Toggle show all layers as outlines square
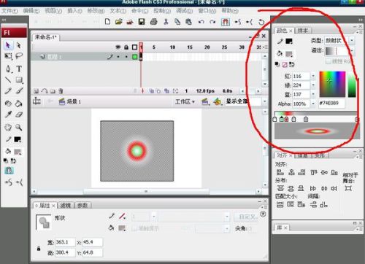 point(134,47)
